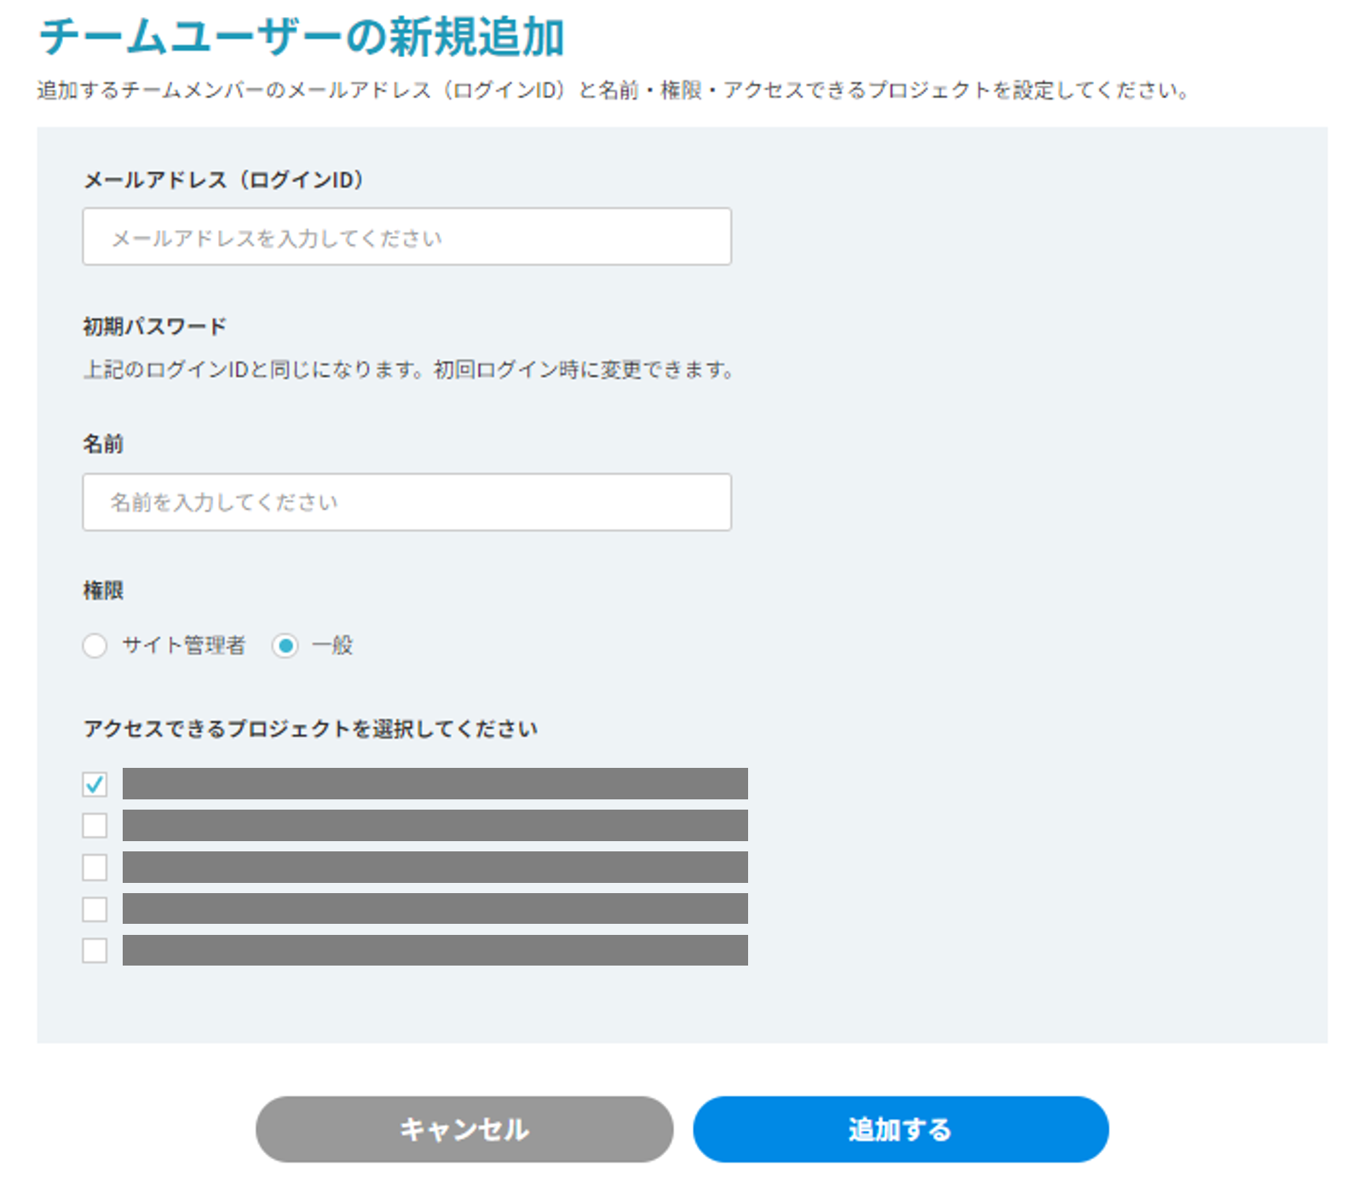Click the メールアドレス(ログインID) field label

click(223, 180)
